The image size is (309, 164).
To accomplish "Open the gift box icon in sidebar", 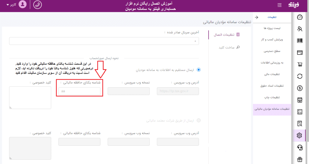I will [x=300, y=159].
